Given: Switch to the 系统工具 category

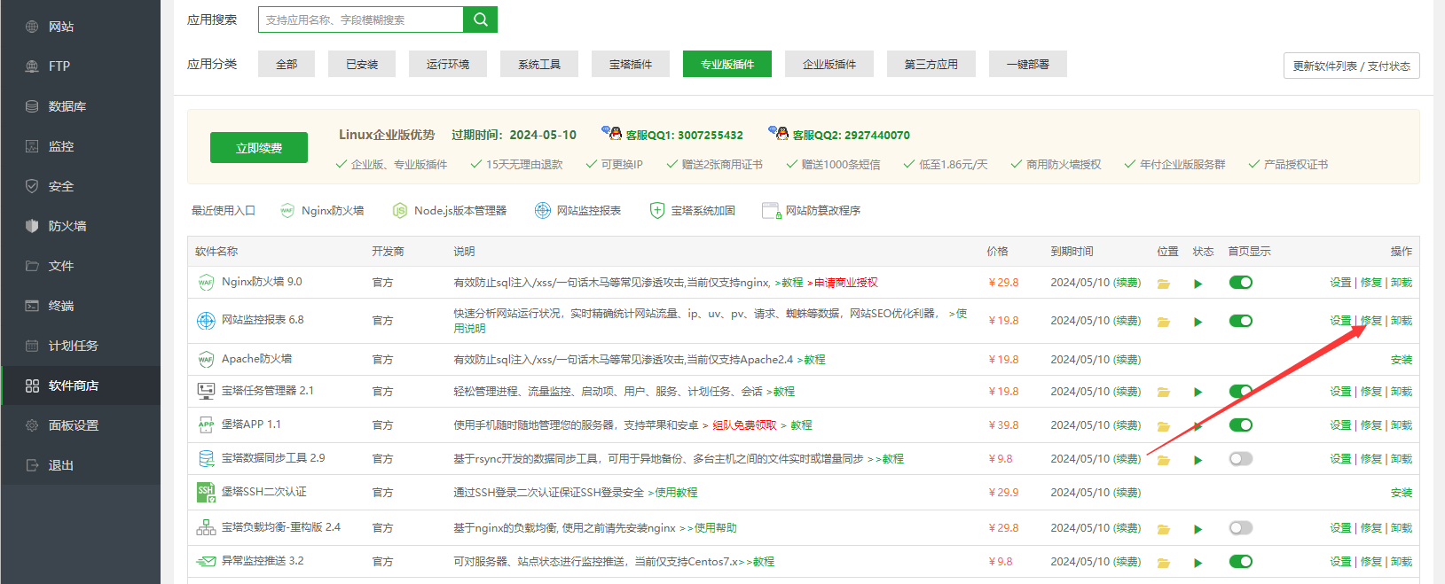Looking at the screenshot, I should 539,64.
